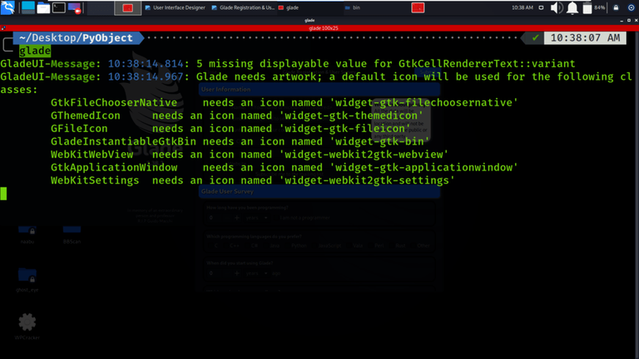Open the panel clock showing 10:38 AM
Image resolution: width=639 pixels, height=359 pixels.
click(522, 7)
